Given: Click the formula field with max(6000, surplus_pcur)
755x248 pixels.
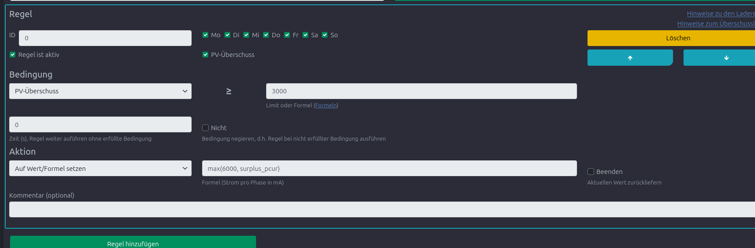Looking at the screenshot, I should 389,168.
